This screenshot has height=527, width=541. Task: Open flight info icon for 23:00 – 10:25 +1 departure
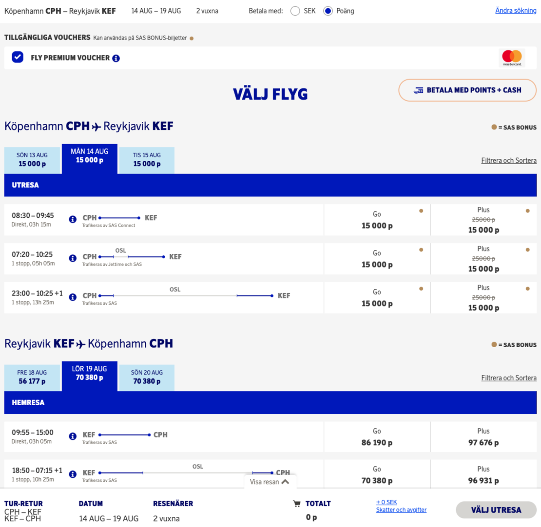73,297
